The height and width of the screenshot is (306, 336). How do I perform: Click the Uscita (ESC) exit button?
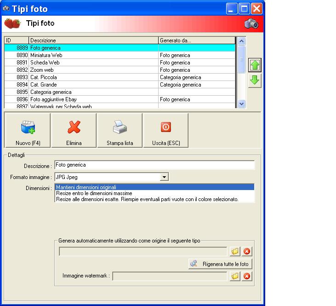[x=166, y=131]
